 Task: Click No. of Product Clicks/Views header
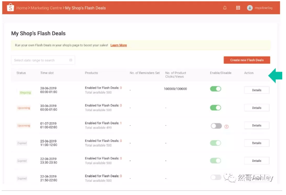tap(175, 75)
